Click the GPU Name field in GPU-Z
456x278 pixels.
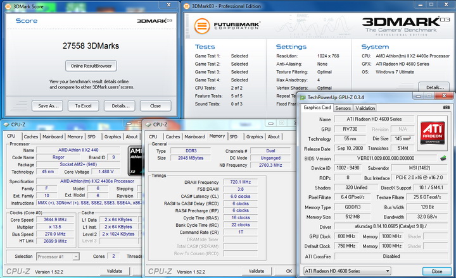pos(374,119)
